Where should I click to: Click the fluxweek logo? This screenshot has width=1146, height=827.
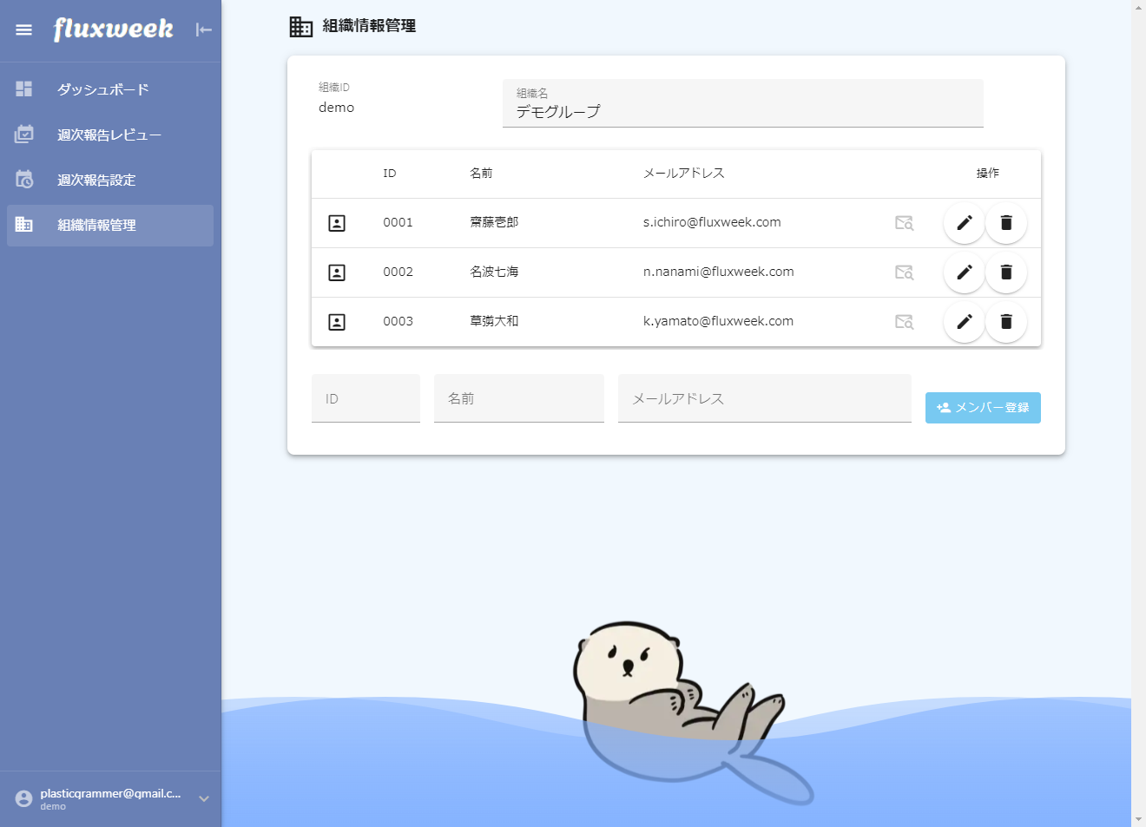tap(113, 30)
